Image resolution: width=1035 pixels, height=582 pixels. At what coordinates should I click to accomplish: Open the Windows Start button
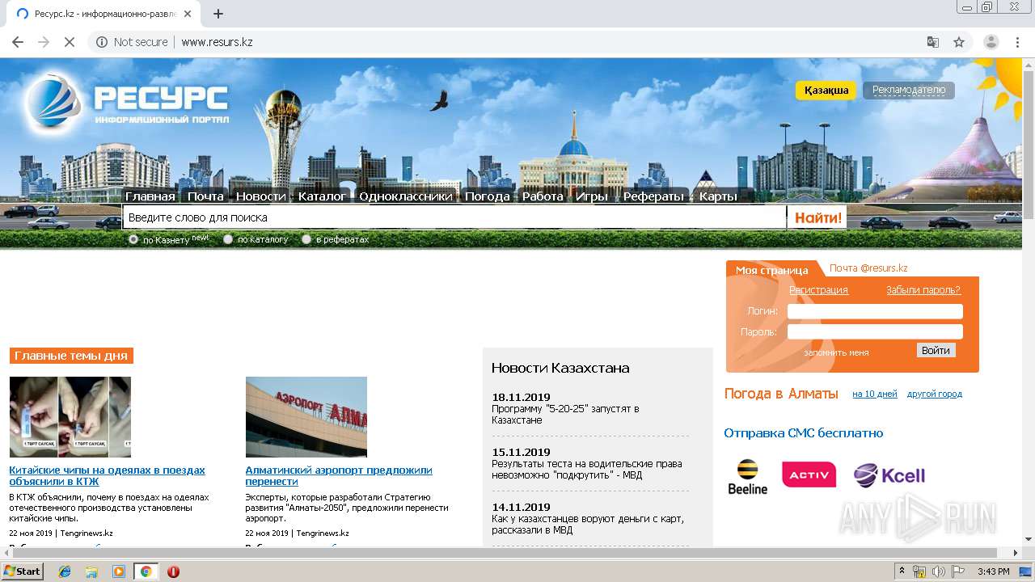[x=23, y=571]
